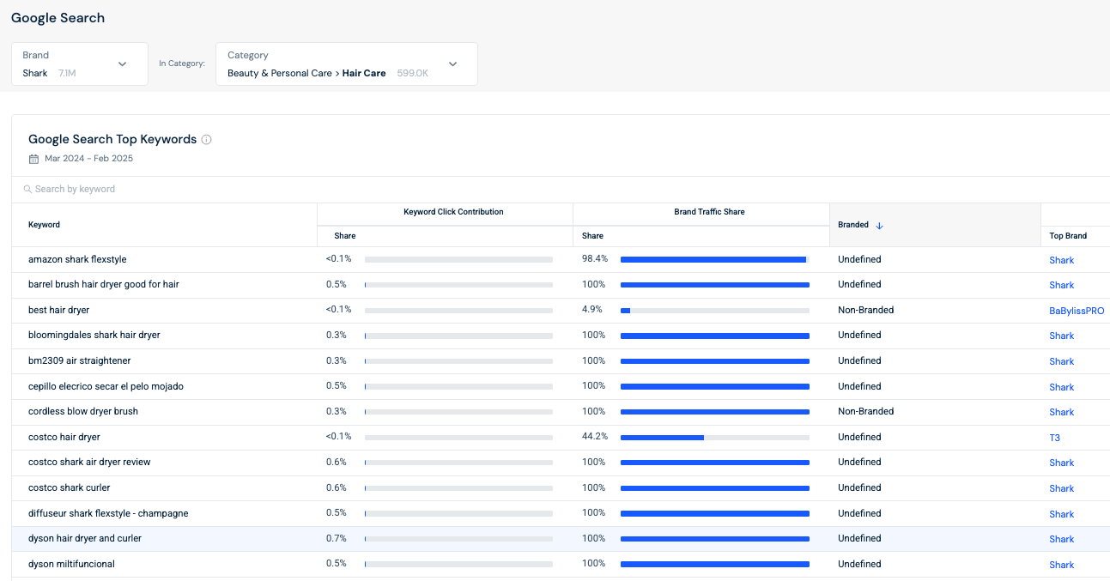Open the T3 link in the "costco hair dryer" row
The image size is (1110, 581).
[1055, 438]
